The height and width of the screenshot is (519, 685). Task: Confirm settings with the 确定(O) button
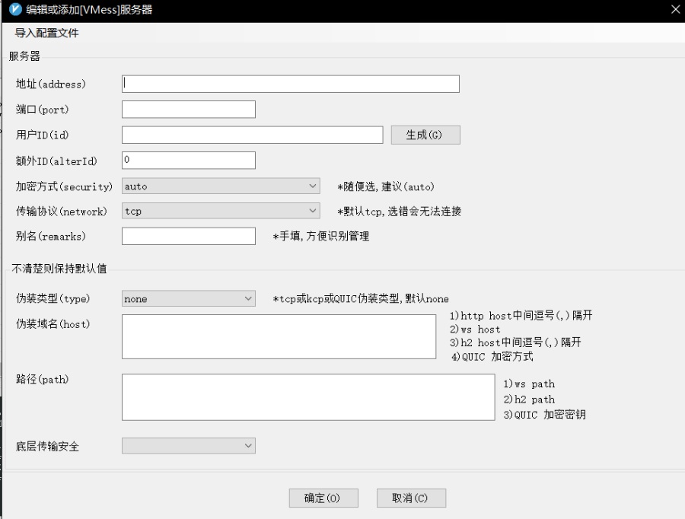pos(323,498)
